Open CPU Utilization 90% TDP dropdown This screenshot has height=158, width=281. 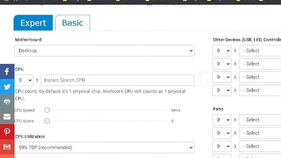pyautogui.click(x=104, y=147)
